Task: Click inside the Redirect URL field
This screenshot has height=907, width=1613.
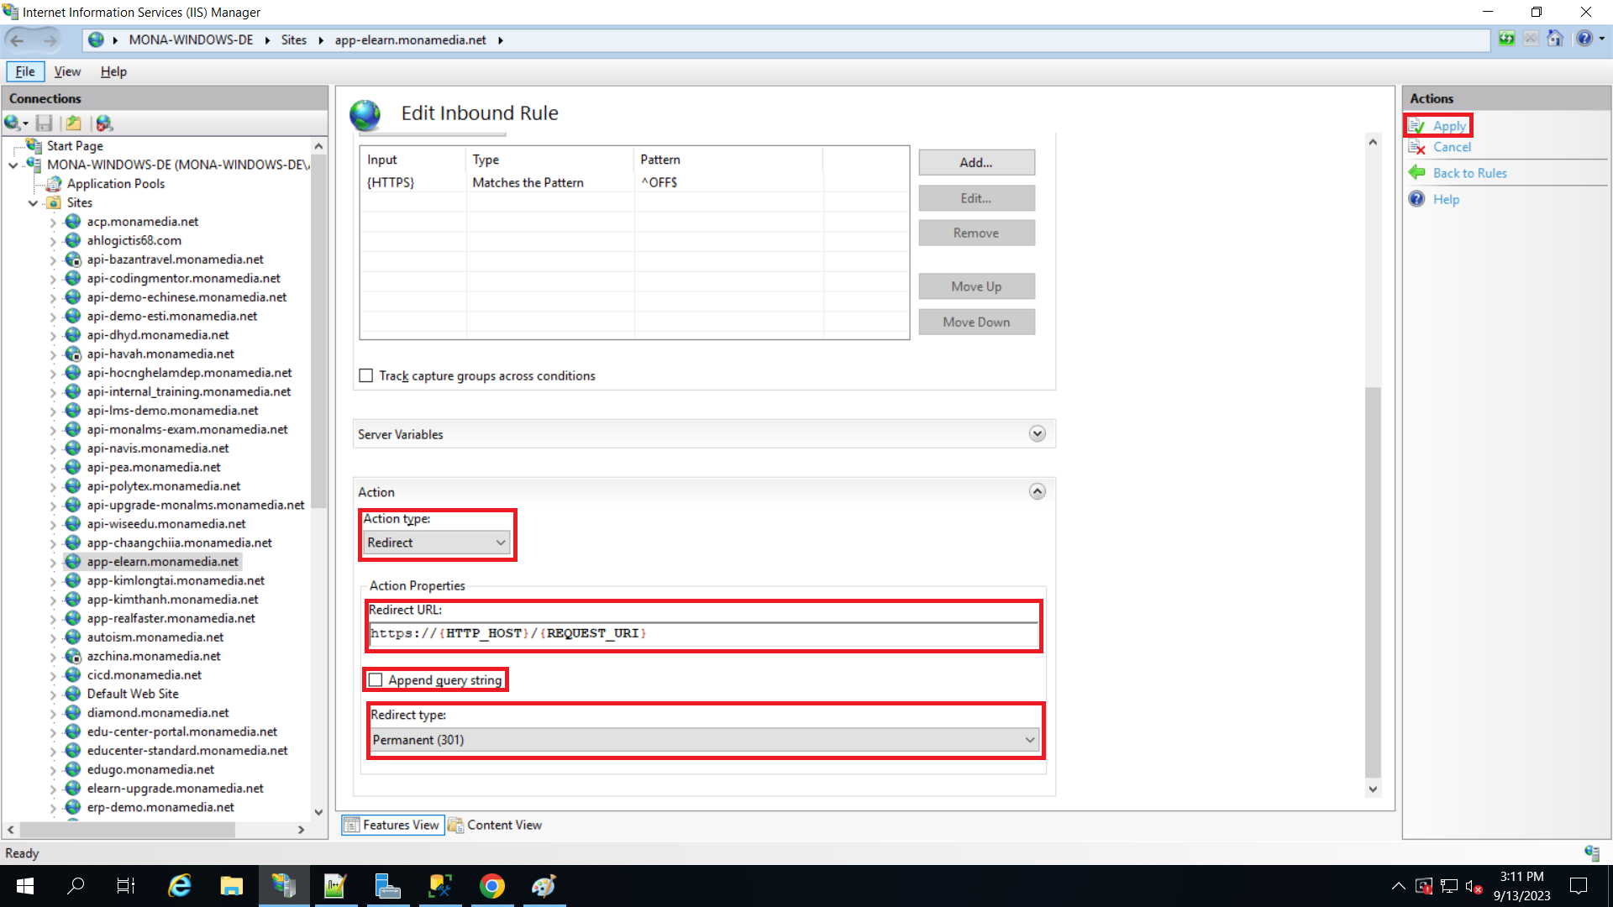Action: pyautogui.click(x=704, y=633)
